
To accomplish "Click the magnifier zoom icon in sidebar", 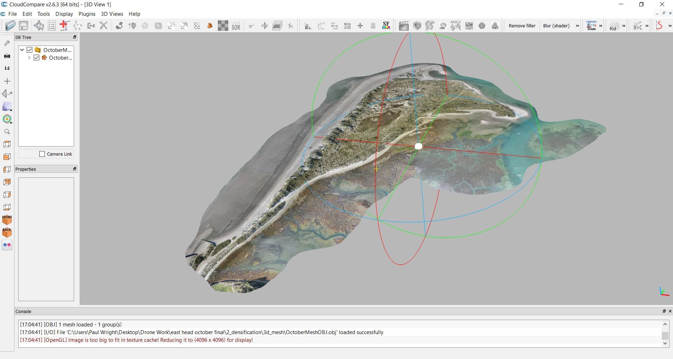I will point(7,132).
